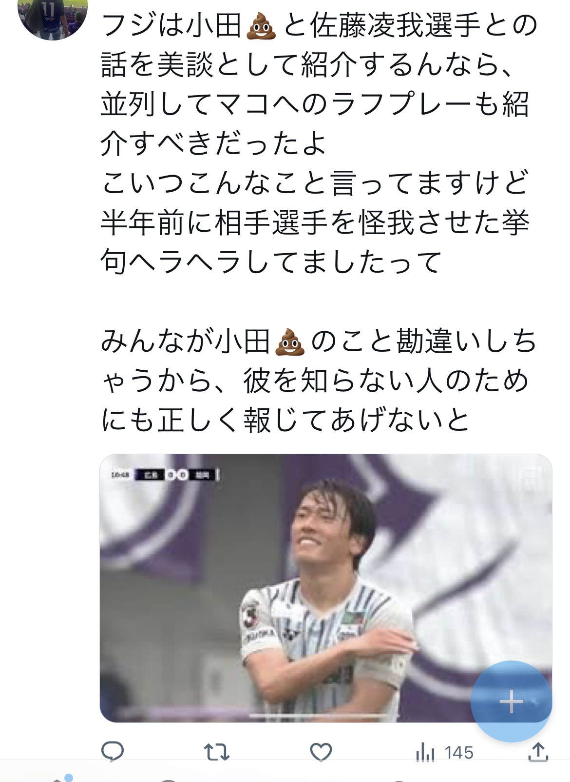
Task: Click the line starting with 並列してマコへの
Action: pos(315,104)
